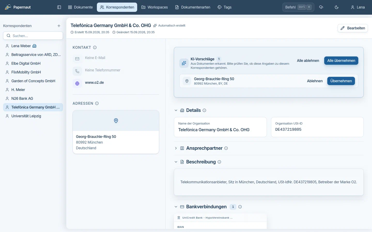Click the globe website icon

77,84
